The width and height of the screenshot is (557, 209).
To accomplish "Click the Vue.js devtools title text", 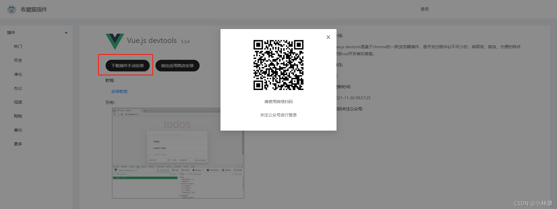I will point(152,41).
